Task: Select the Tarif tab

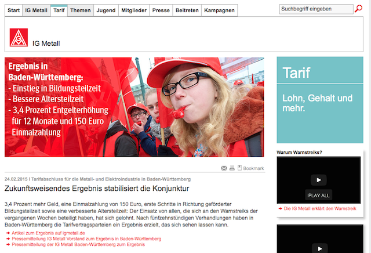Action: coord(59,10)
